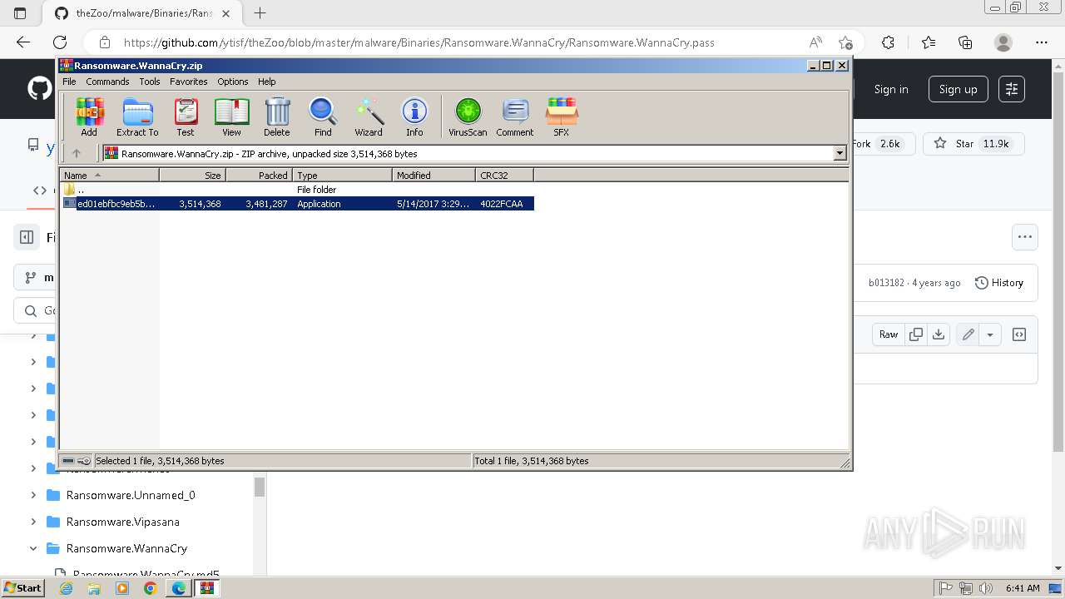Open Chrome from the taskbar

point(150,588)
